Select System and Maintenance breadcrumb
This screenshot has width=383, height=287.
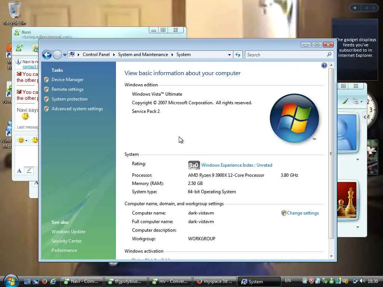(143, 55)
